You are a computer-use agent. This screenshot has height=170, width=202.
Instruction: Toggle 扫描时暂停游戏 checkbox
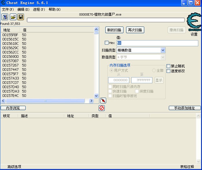(110, 96)
